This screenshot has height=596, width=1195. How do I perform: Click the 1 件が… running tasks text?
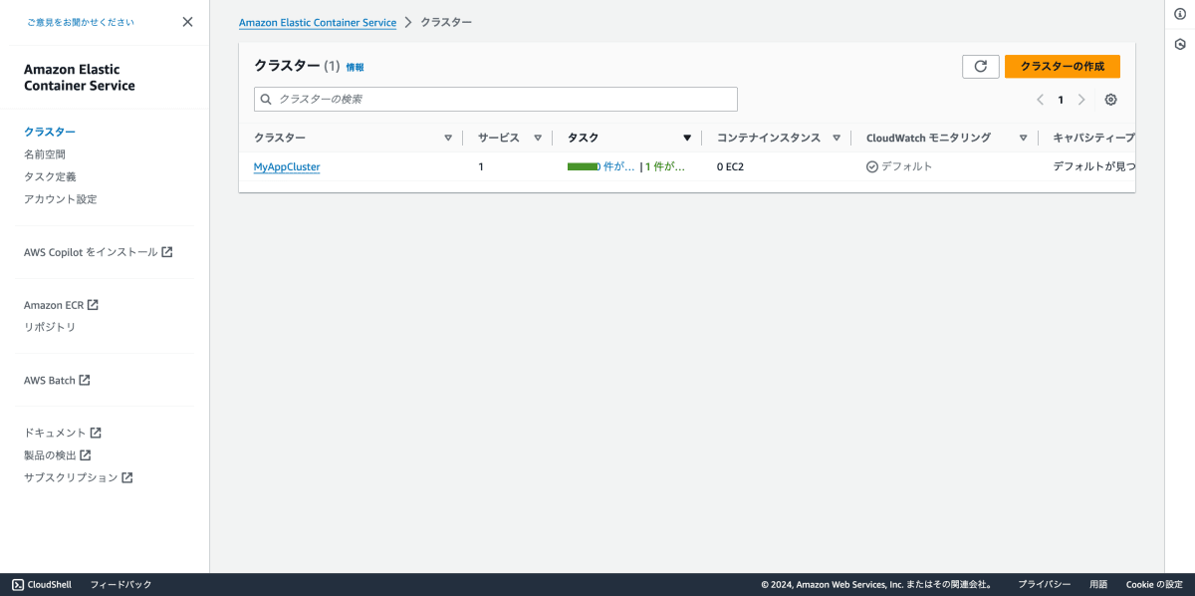click(665, 166)
